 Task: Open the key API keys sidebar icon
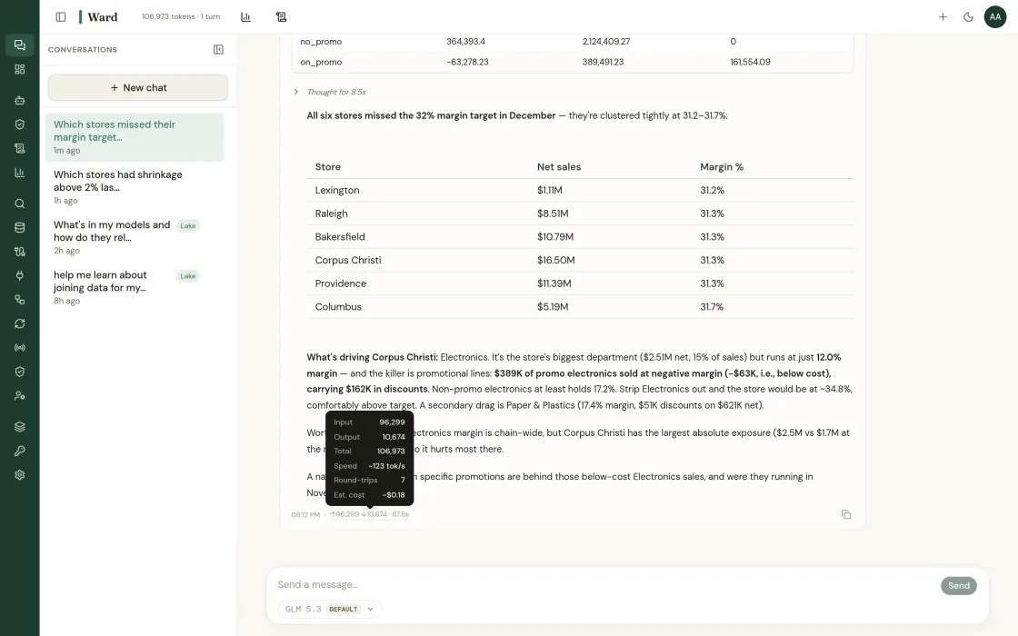click(x=19, y=451)
